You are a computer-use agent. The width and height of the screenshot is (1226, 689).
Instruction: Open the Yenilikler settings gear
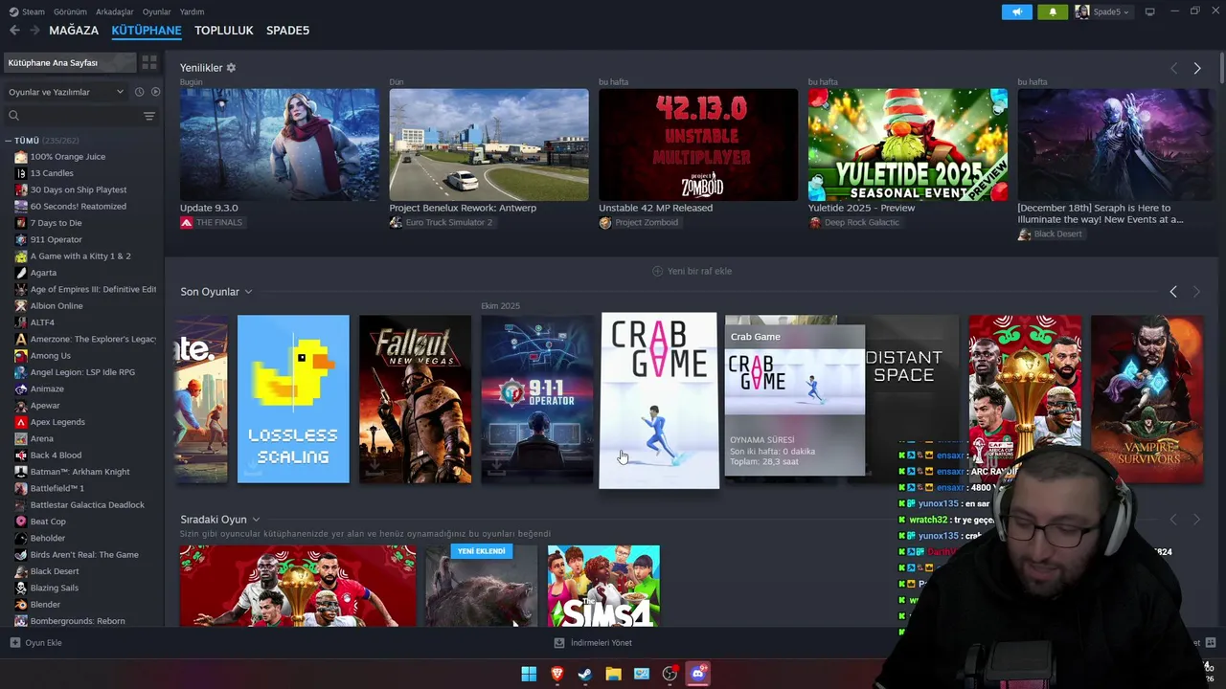231,68
